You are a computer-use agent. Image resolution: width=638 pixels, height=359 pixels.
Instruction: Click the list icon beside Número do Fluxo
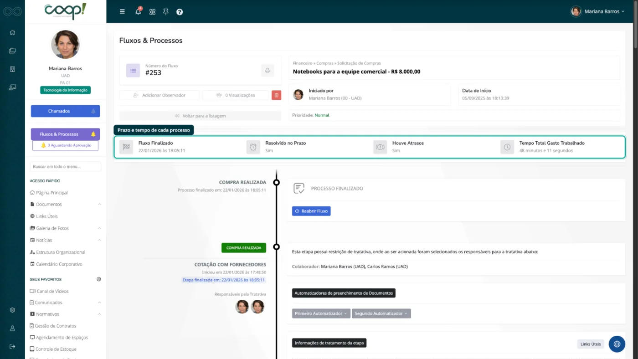[x=133, y=71]
